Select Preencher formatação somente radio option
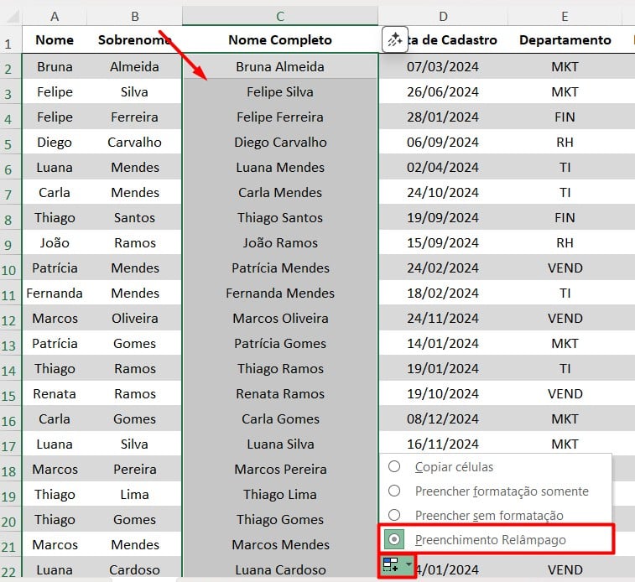Viewport: 635px width, 582px height. pyautogui.click(x=393, y=491)
